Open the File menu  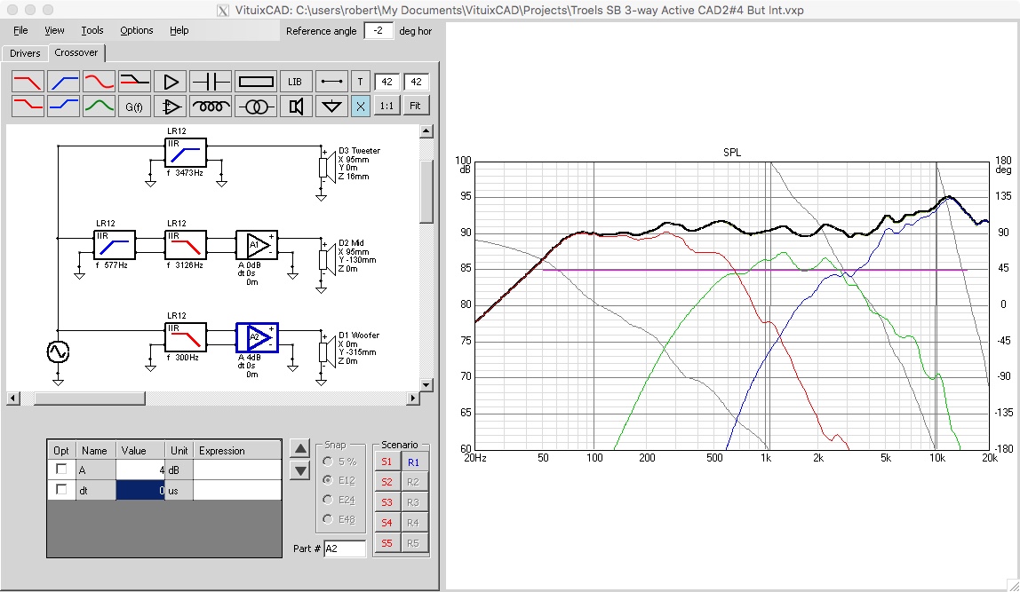click(x=20, y=30)
